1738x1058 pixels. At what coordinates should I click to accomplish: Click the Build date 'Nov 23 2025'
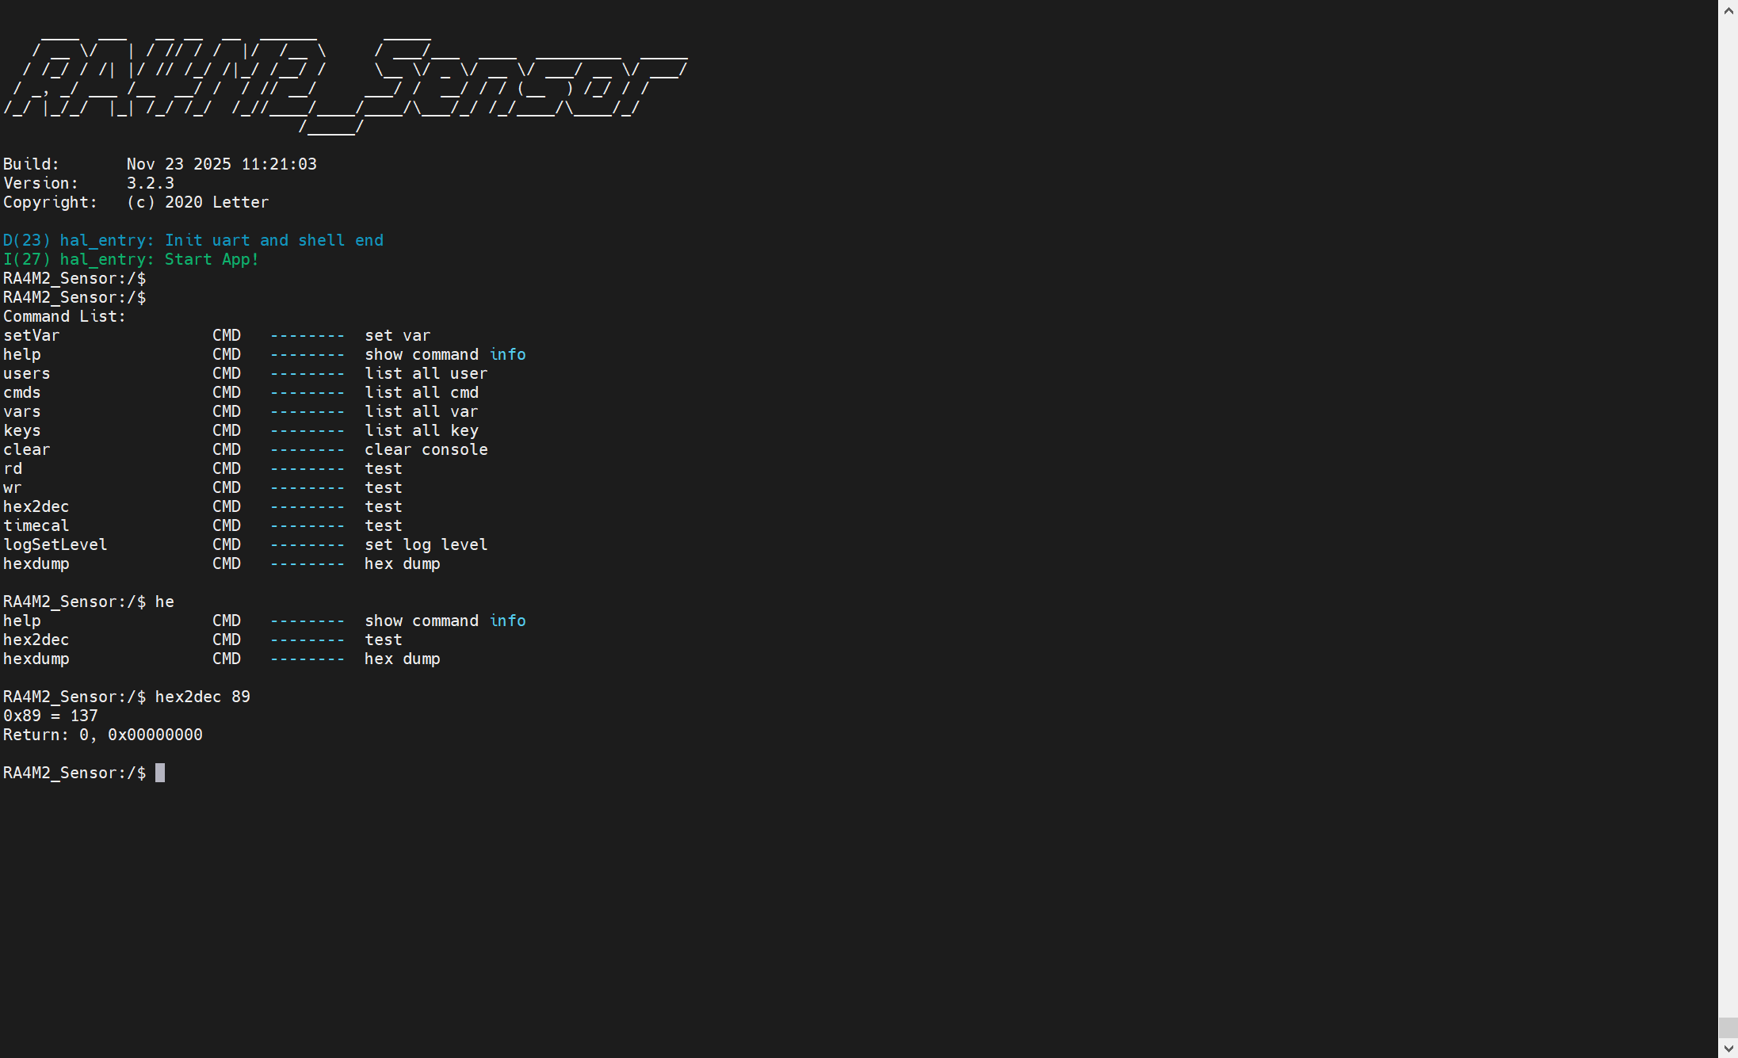click(179, 164)
